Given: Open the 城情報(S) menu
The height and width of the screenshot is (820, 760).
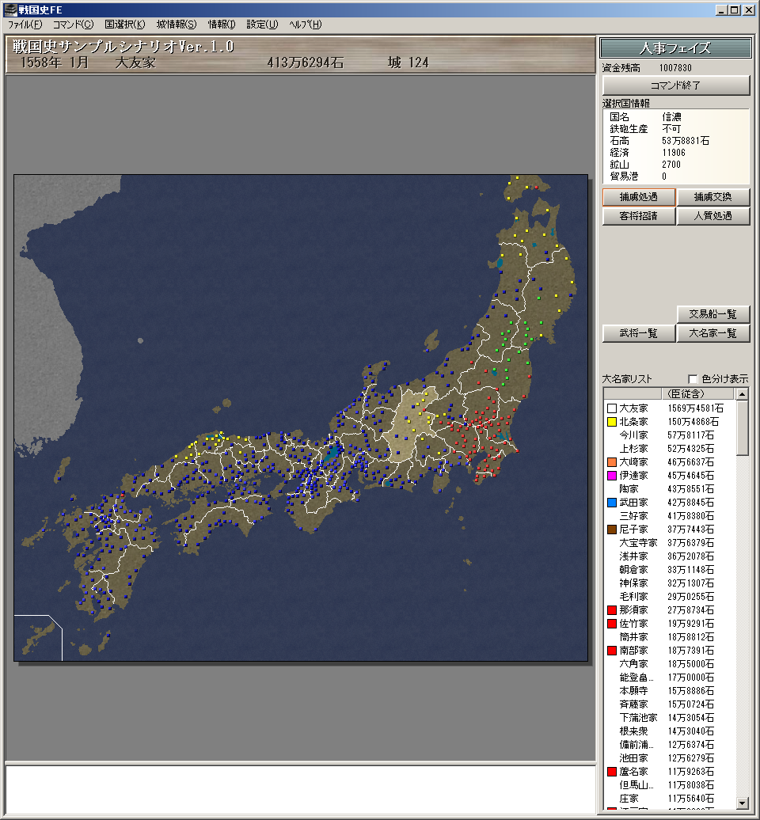Looking at the screenshot, I should tap(176, 25).
